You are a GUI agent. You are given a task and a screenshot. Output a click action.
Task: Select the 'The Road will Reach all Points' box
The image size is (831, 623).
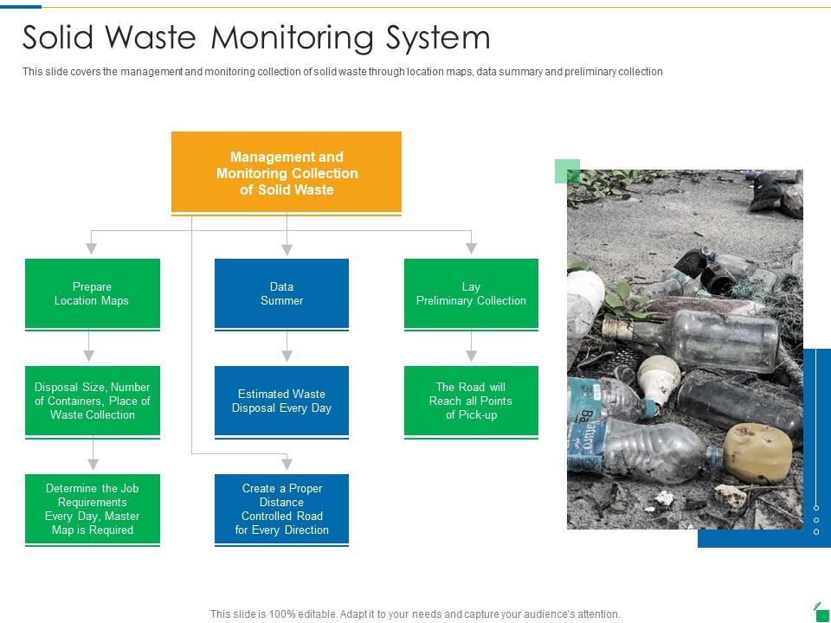coord(472,401)
